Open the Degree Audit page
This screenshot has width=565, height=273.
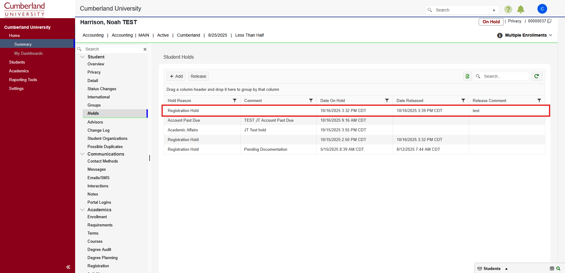(99, 249)
